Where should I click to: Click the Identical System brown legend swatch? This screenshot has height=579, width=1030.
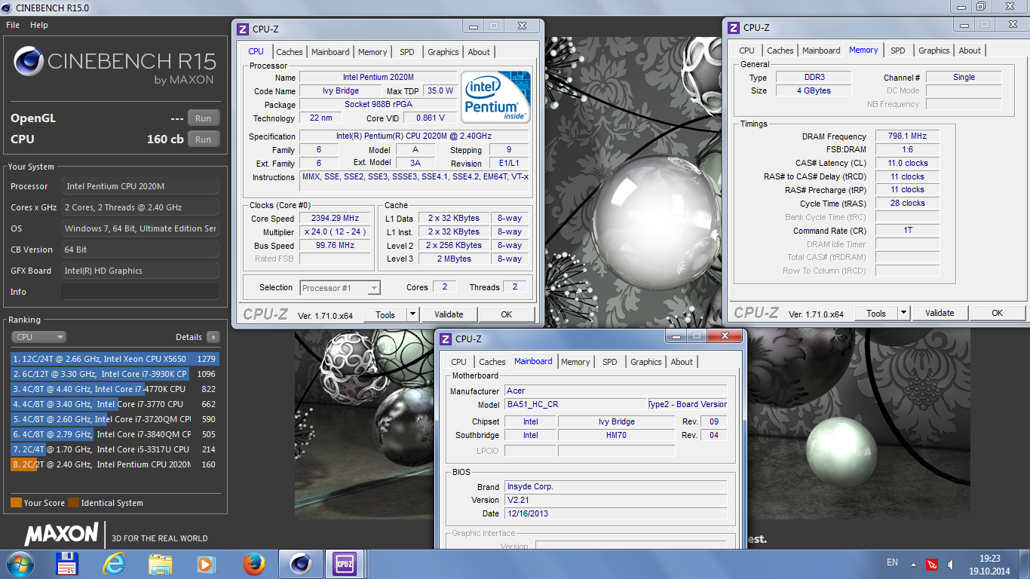click(73, 503)
